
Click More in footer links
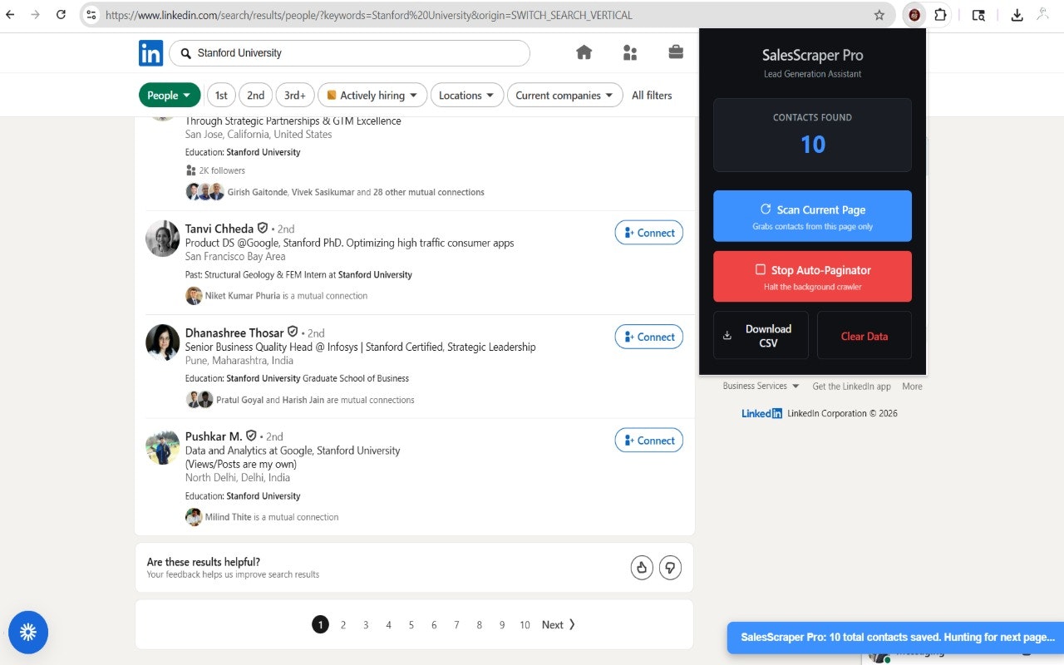click(912, 386)
